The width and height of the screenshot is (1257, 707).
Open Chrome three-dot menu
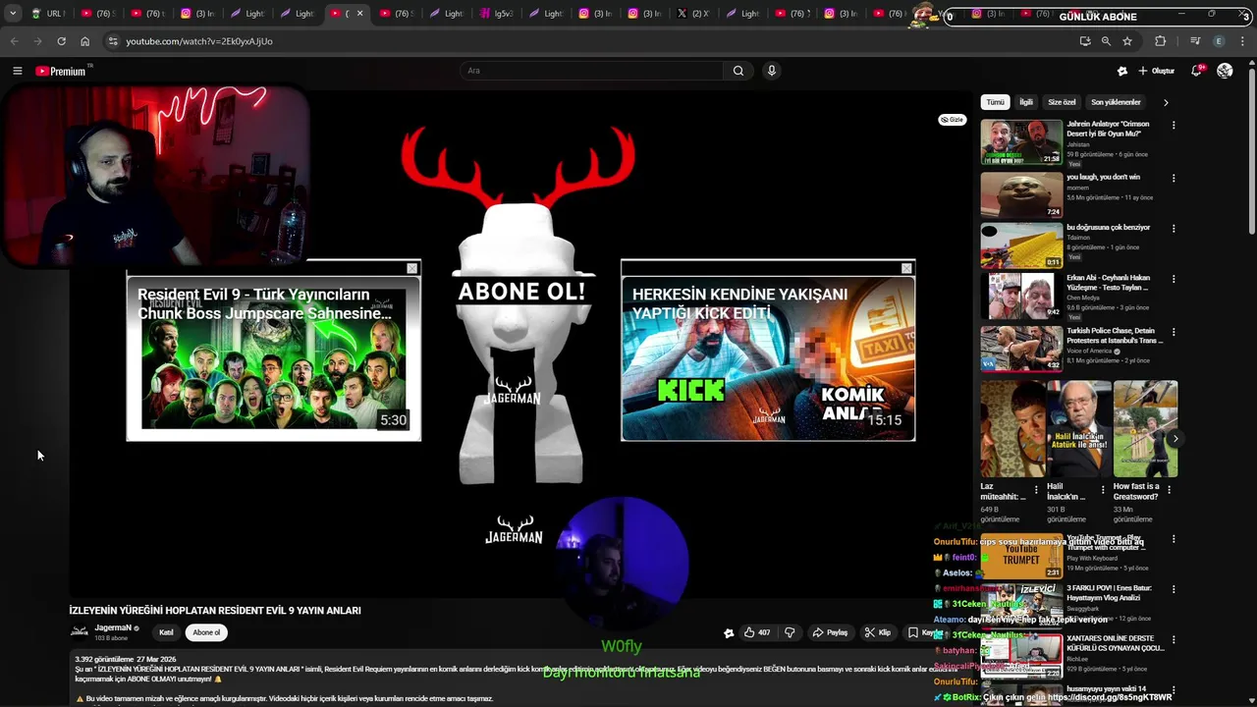(1243, 41)
